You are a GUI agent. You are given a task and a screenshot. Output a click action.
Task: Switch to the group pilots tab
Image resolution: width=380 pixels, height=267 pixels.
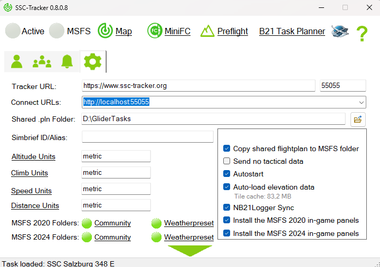point(42,62)
